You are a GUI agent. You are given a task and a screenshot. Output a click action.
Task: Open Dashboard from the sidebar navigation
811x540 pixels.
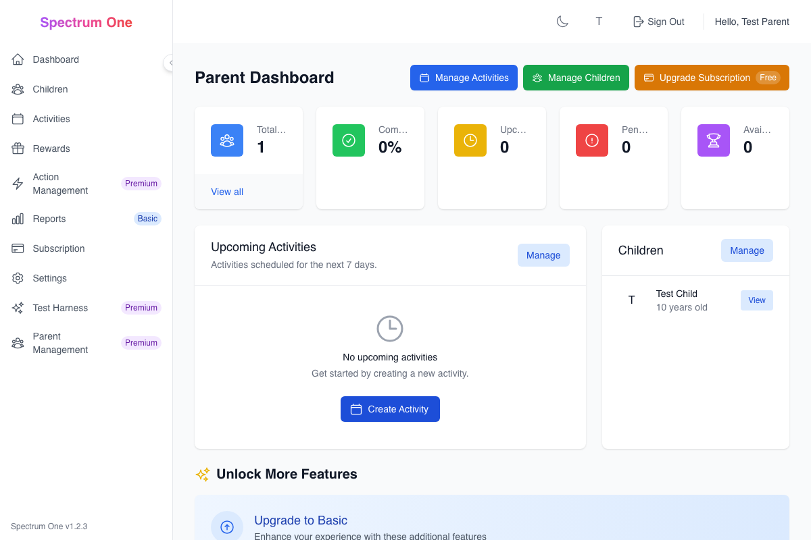[x=18, y=59]
